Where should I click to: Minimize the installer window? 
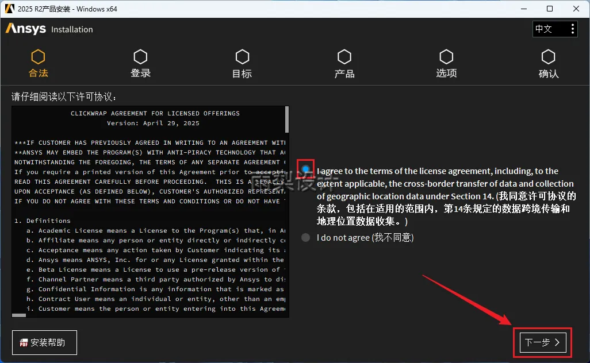523,9
